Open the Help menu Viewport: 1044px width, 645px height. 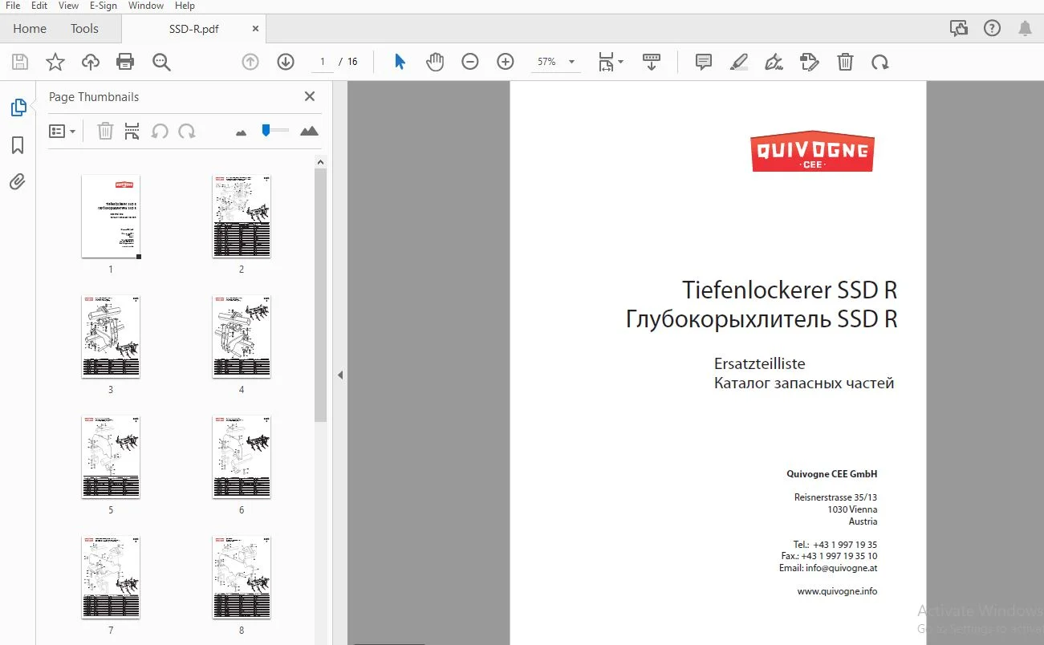pyautogui.click(x=185, y=6)
